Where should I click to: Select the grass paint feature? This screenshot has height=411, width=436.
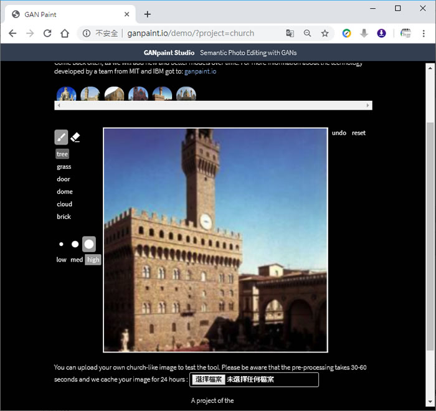pyautogui.click(x=64, y=166)
